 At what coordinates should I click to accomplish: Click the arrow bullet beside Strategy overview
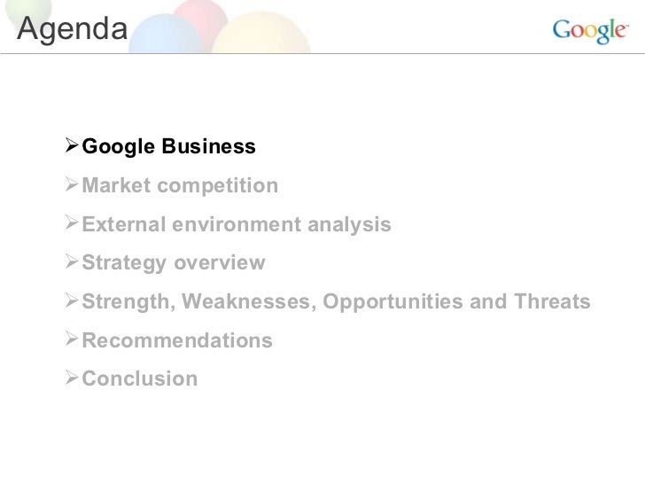point(72,262)
